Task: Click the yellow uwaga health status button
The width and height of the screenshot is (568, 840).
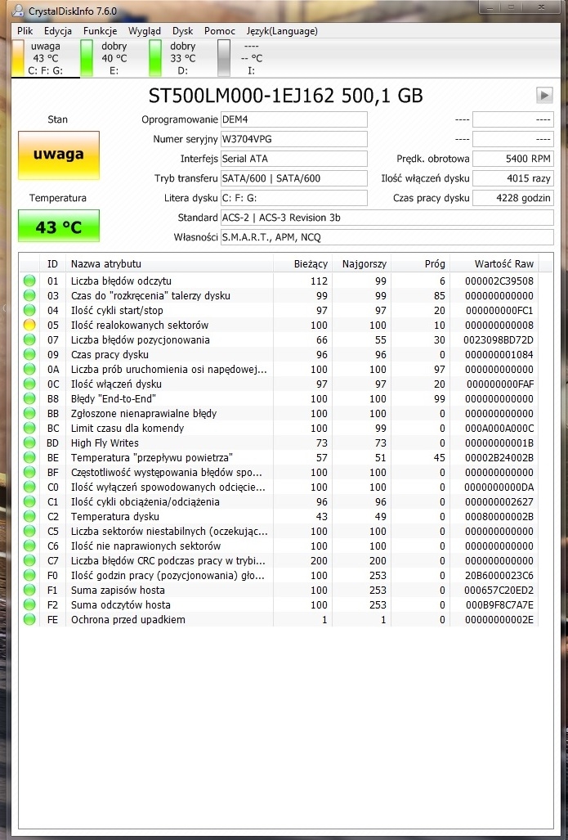Action: click(59, 155)
